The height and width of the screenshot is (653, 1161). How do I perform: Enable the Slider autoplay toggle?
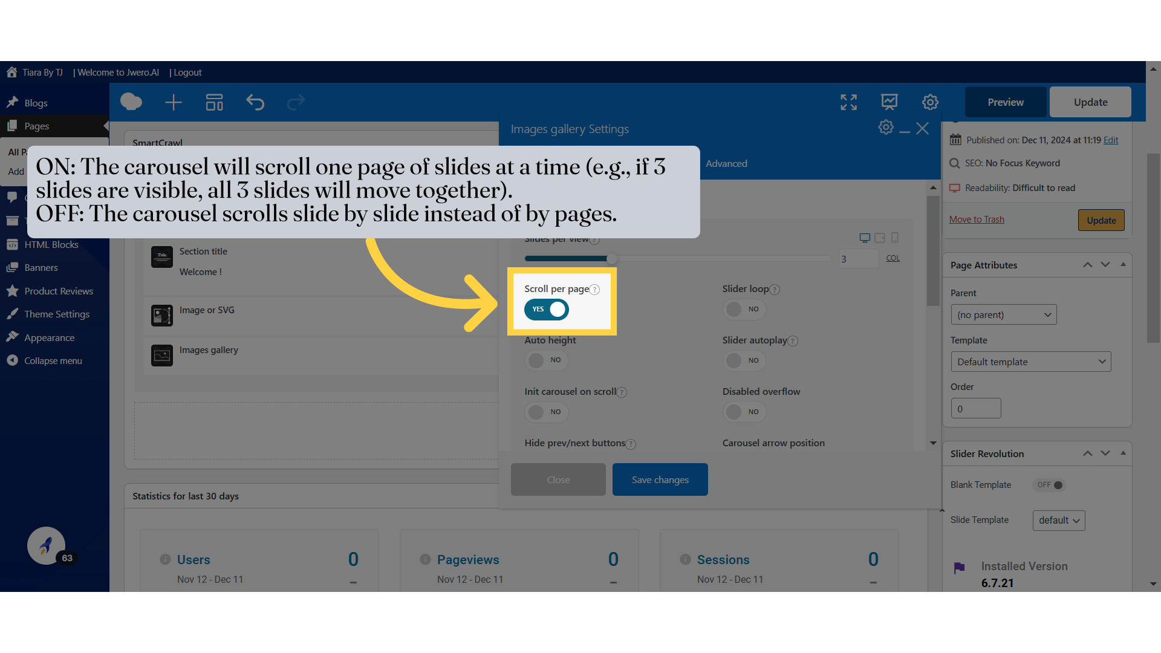[744, 360]
